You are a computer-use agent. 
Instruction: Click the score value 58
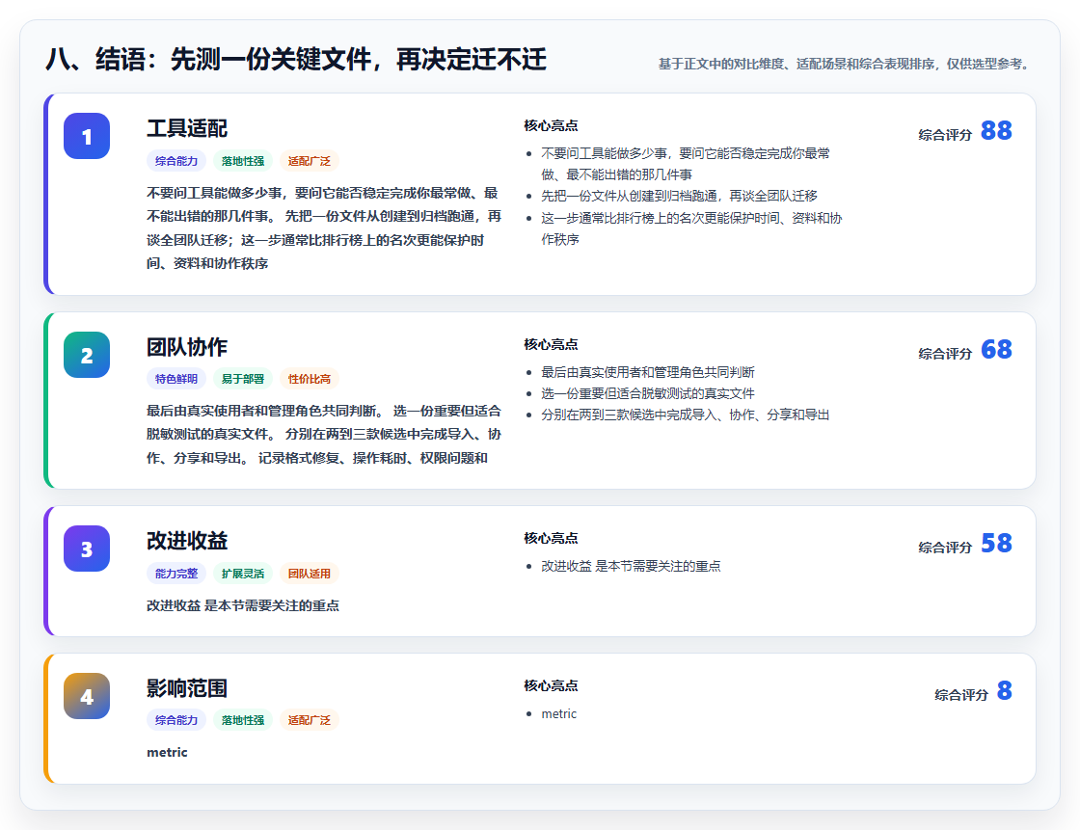pos(996,543)
